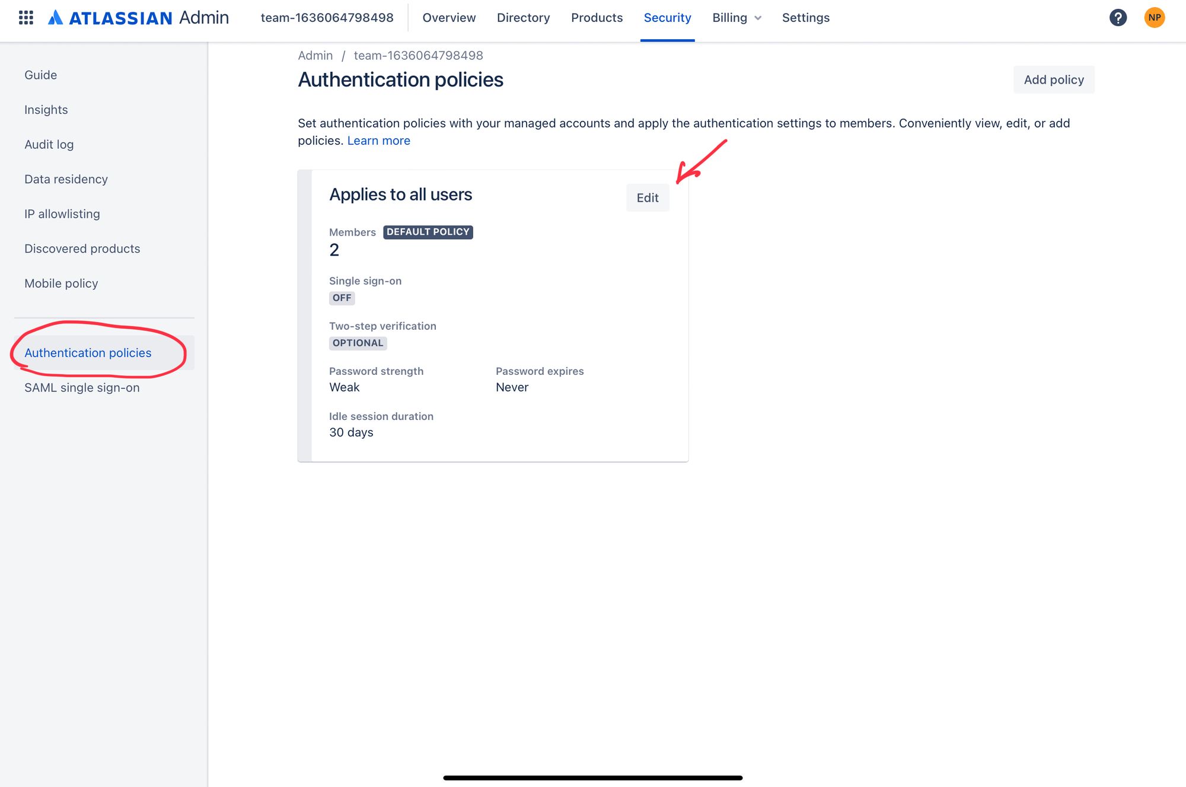Select the Security tab
The image size is (1186, 787).
click(x=667, y=18)
